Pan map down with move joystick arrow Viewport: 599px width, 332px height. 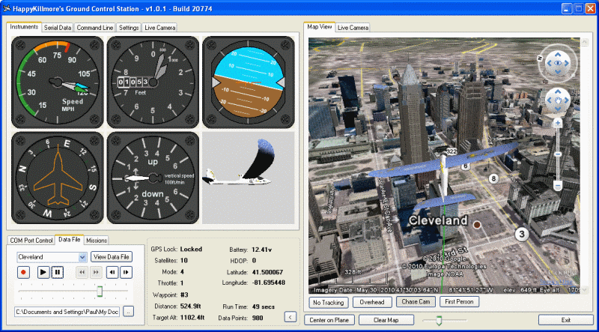(558, 109)
